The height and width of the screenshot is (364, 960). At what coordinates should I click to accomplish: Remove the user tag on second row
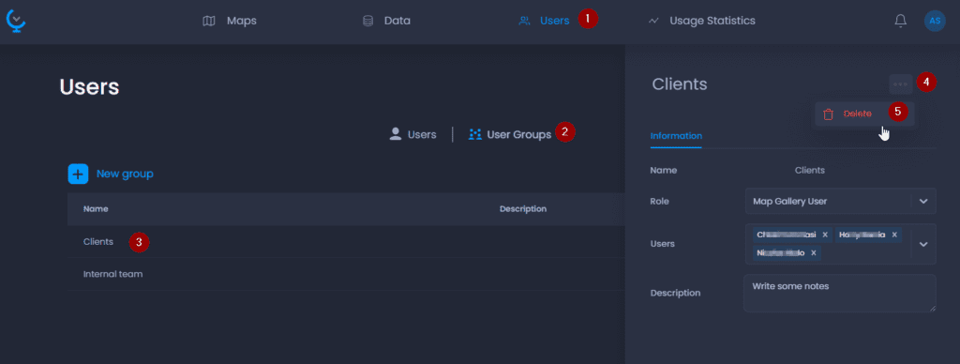[813, 252]
